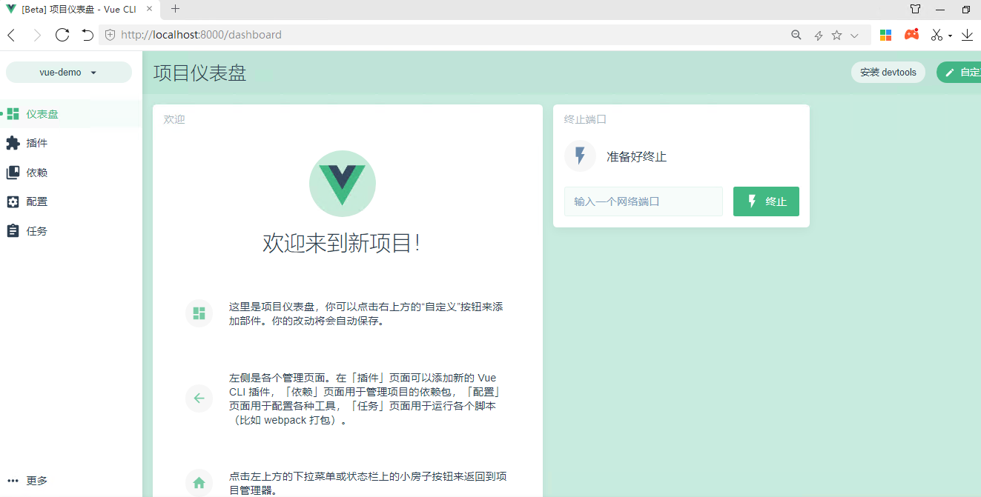The image size is (981, 497).
Task: Click the page reload icon
Action: coord(62,34)
